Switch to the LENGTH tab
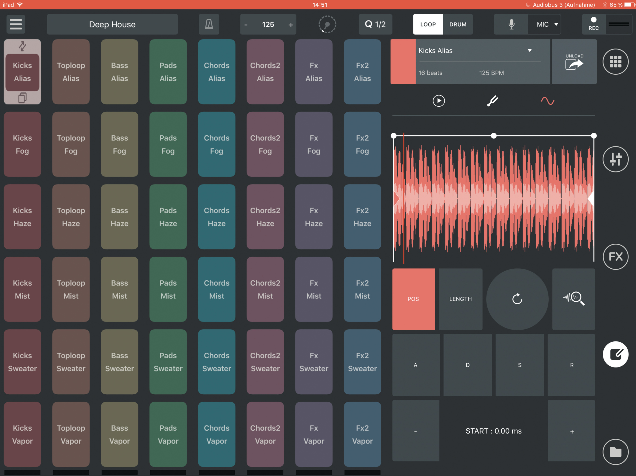Screen dimensions: 636x476 coord(460,299)
